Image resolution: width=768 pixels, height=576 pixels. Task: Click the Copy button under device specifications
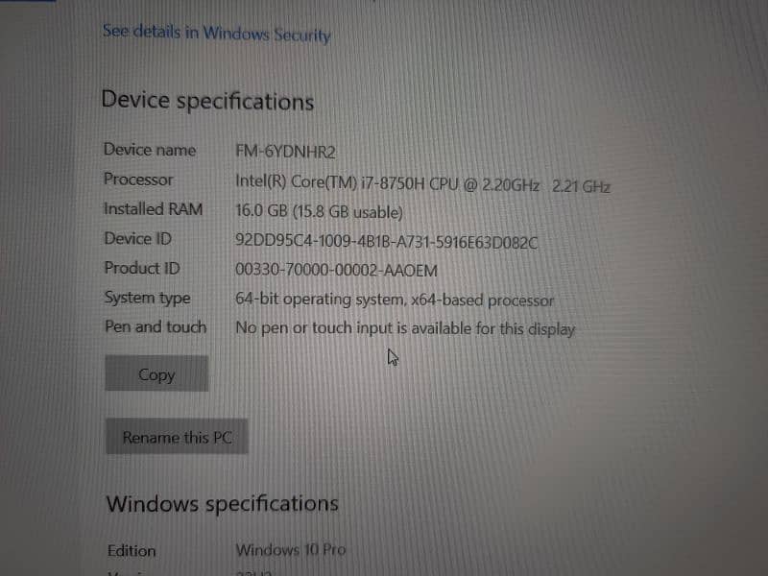pyautogui.click(x=156, y=373)
